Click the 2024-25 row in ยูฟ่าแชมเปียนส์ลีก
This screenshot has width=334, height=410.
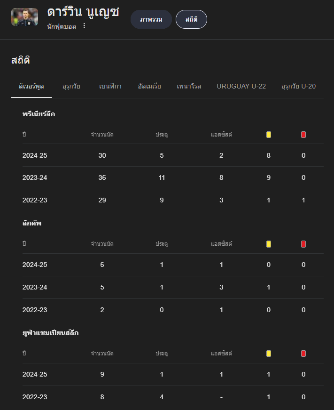[173, 374]
